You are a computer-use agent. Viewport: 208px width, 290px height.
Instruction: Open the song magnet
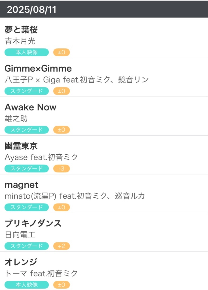(x=22, y=185)
